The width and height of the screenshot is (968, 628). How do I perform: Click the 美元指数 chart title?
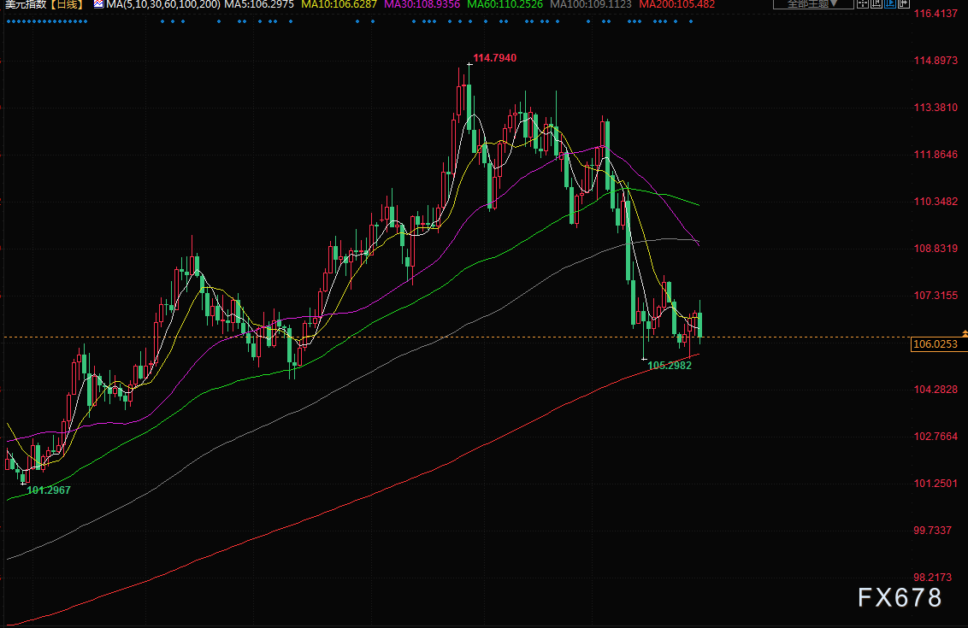coord(24,4)
